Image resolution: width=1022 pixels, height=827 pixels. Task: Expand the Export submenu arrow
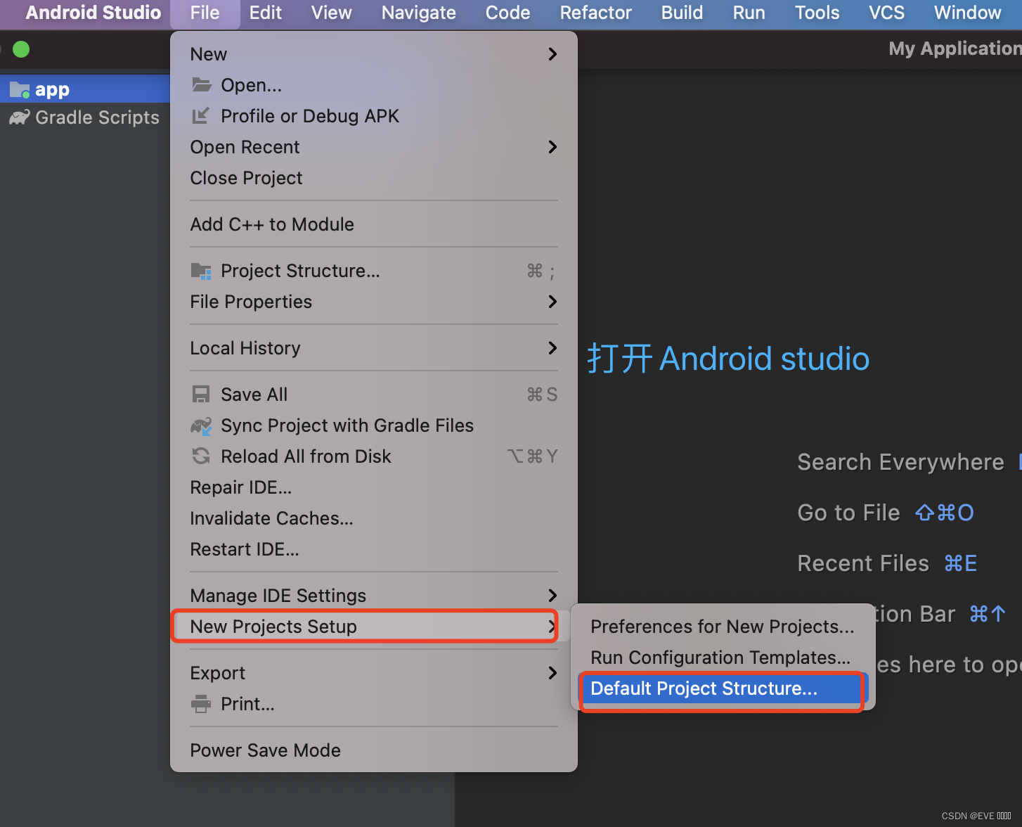tap(552, 673)
